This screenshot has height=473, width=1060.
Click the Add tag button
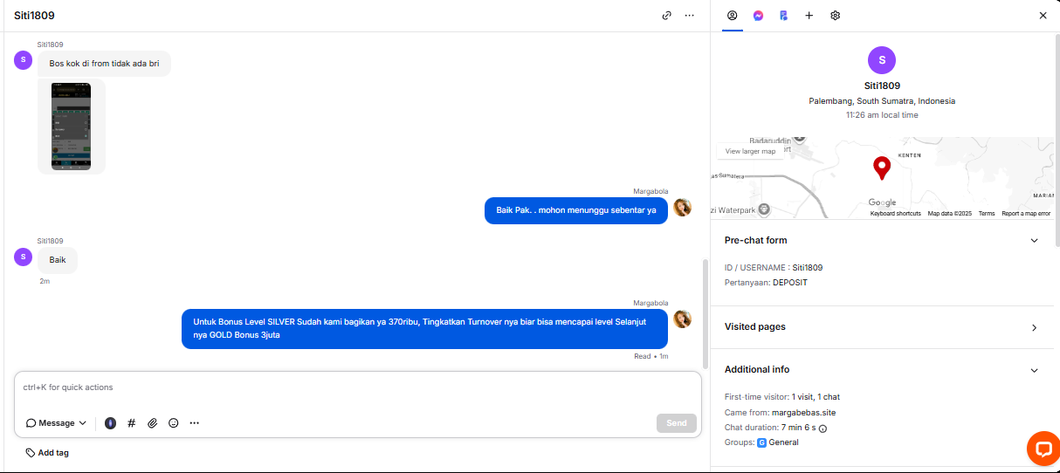[48, 453]
